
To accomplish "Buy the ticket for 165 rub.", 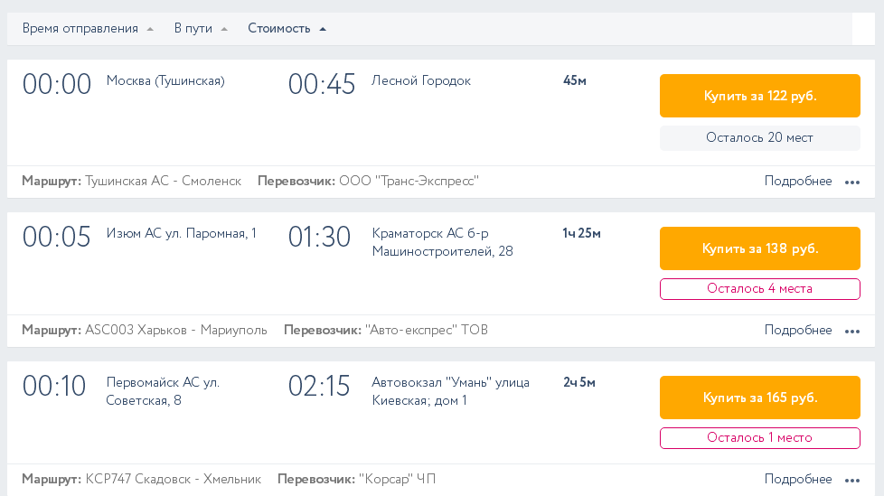I will coord(759,398).
